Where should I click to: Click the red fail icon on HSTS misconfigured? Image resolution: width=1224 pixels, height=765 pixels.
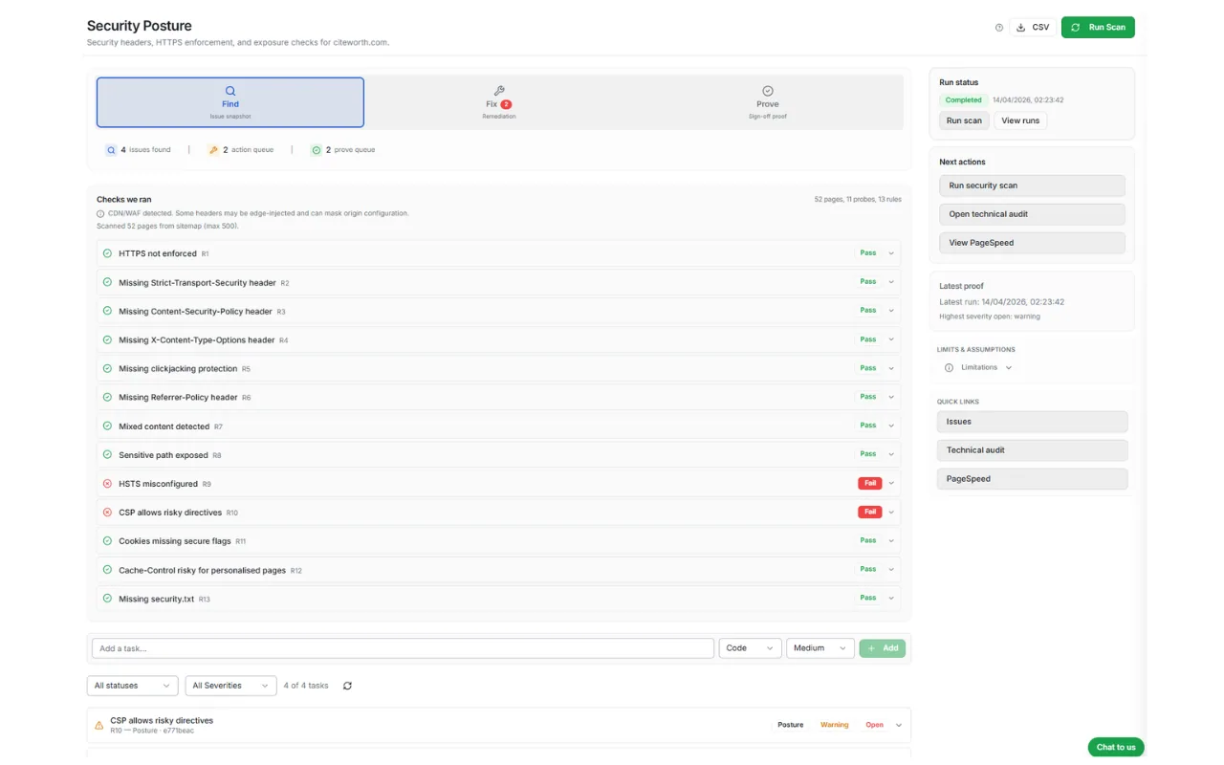click(107, 484)
